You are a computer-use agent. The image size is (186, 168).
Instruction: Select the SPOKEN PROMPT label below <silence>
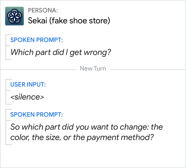[x=36, y=115]
